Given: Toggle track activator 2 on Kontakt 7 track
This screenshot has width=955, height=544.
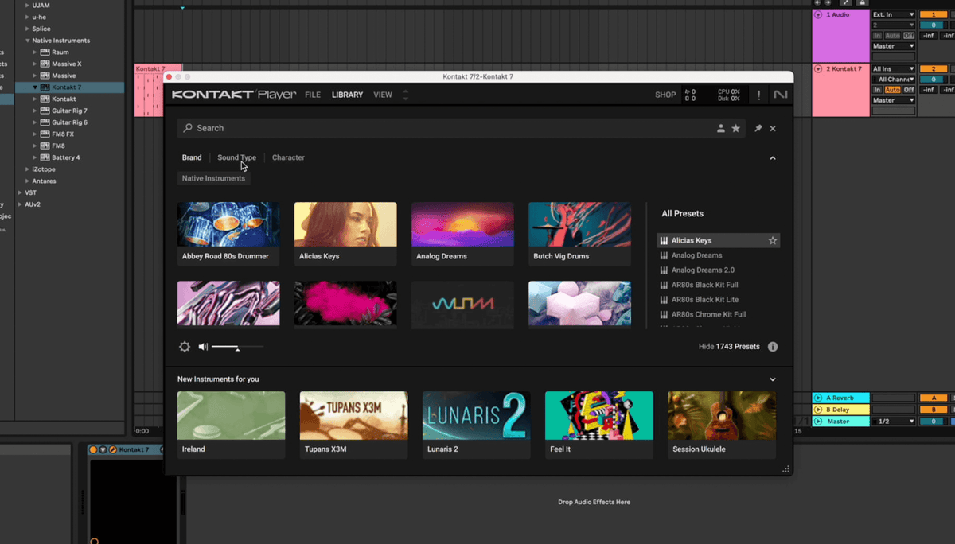Looking at the screenshot, I should 934,69.
